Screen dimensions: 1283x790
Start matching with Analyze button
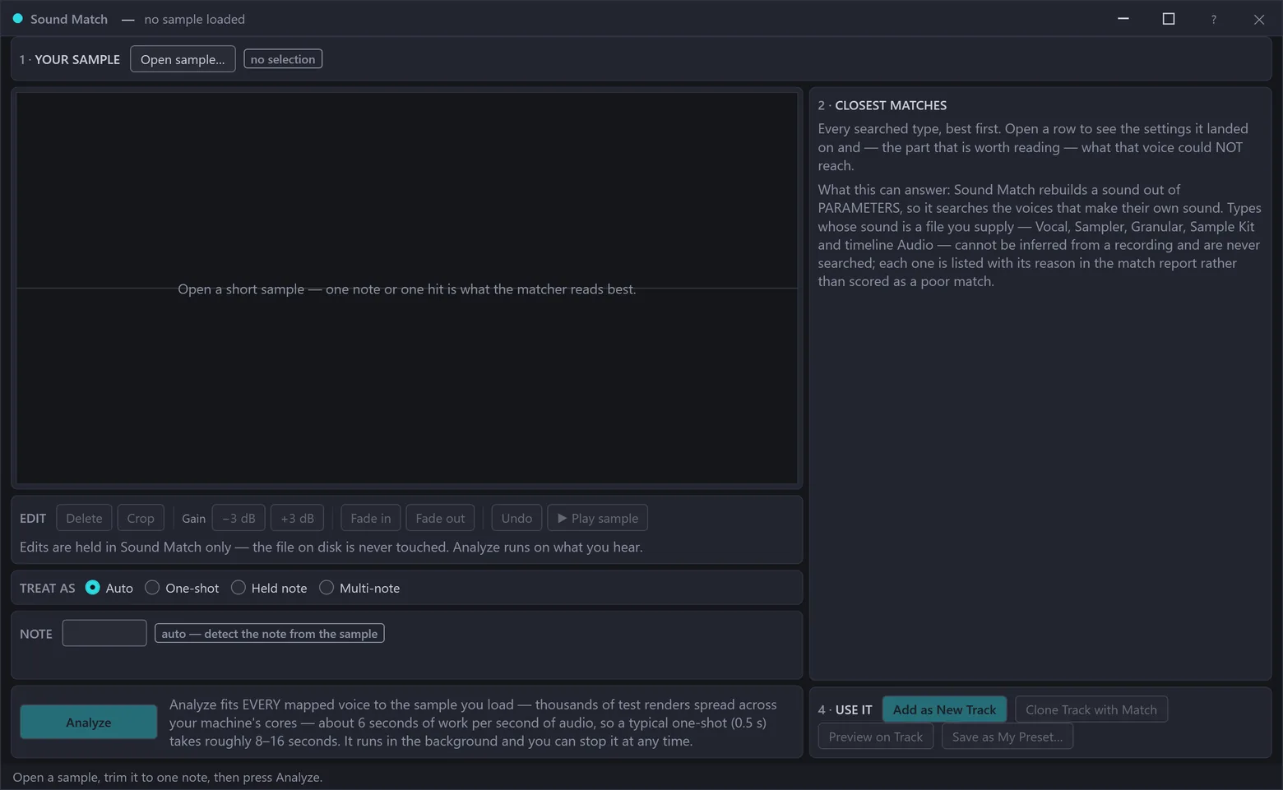(89, 722)
